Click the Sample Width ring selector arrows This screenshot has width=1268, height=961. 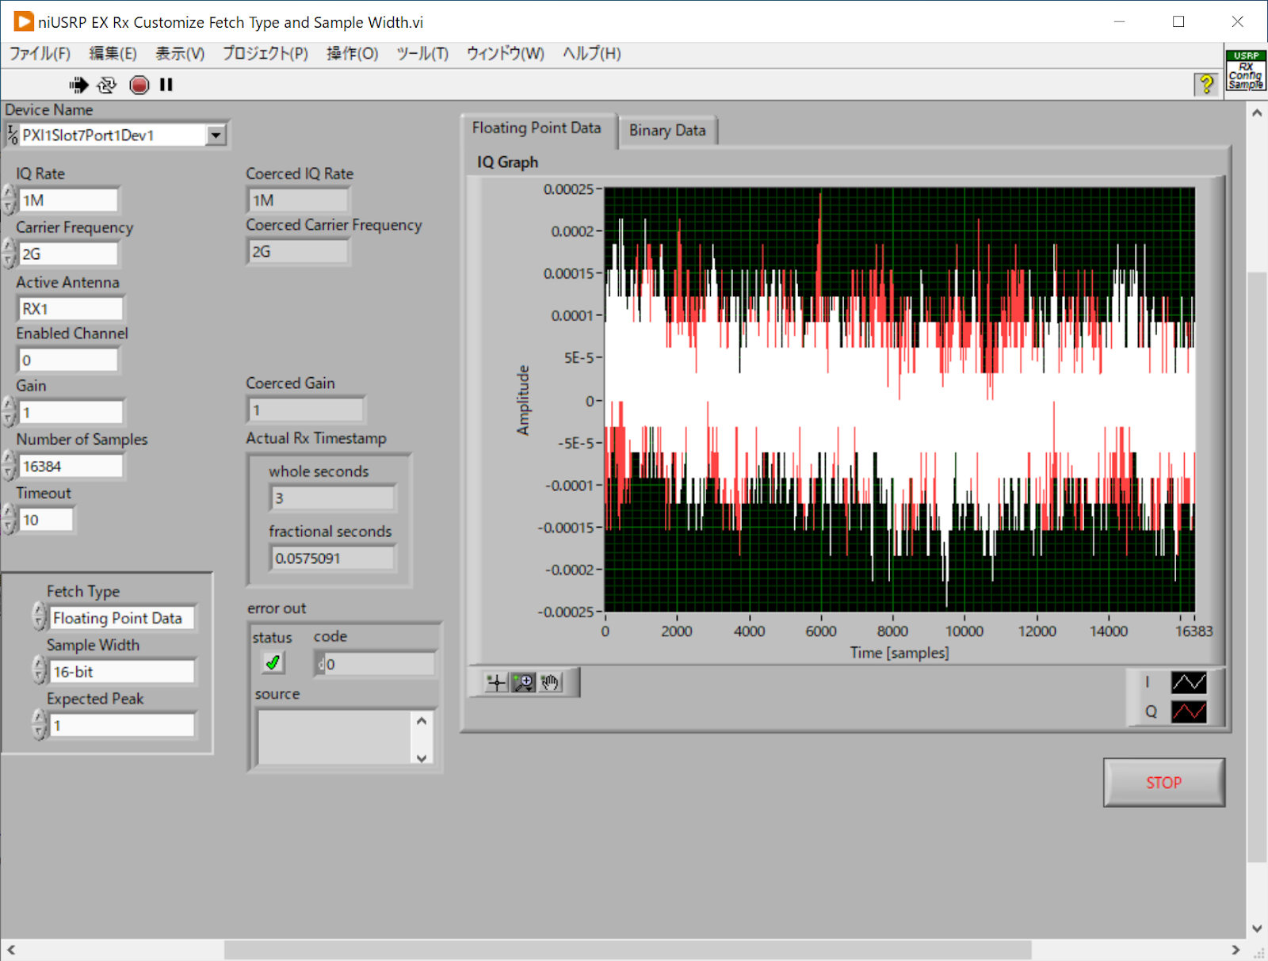(x=40, y=671)
